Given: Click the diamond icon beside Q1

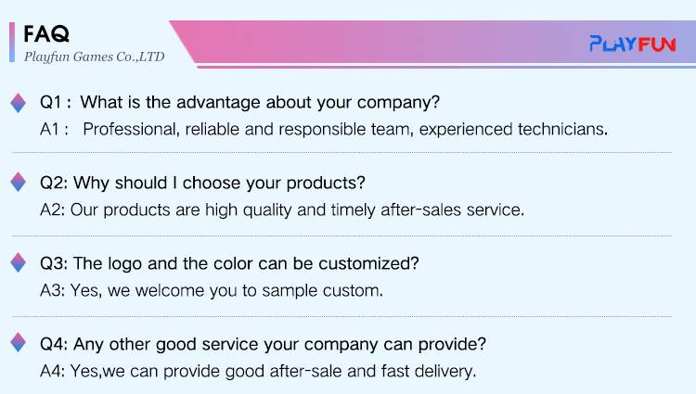Looking at the screenshot, I should (18, 102).
